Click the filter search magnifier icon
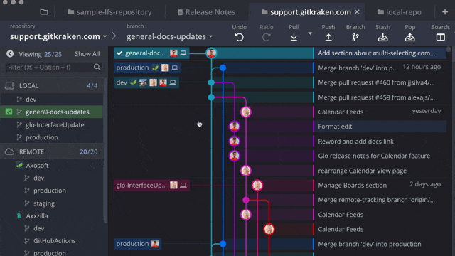 (97, 67)
